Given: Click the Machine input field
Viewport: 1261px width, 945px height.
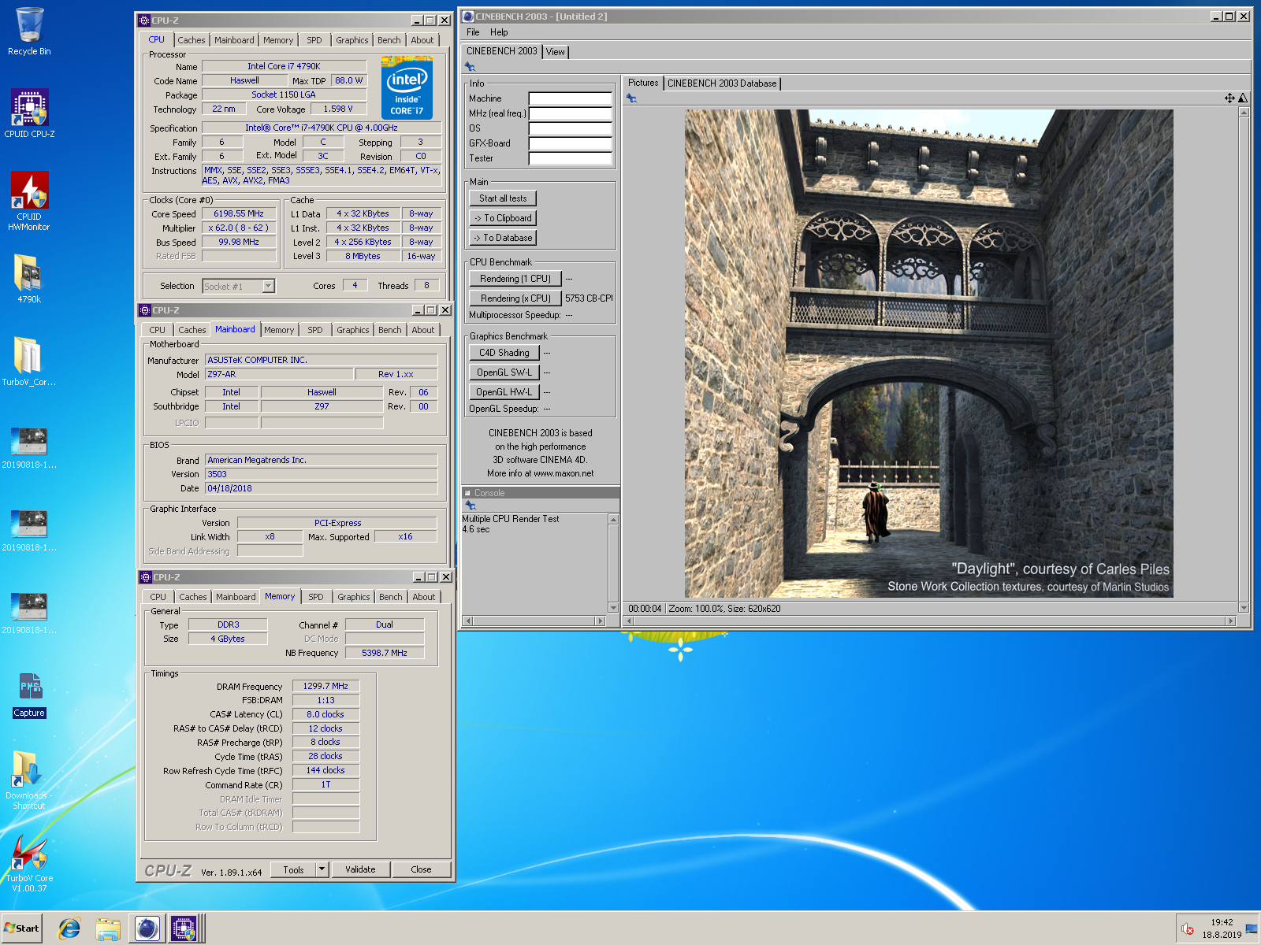Looking at the screenshot, I should 570,98.
